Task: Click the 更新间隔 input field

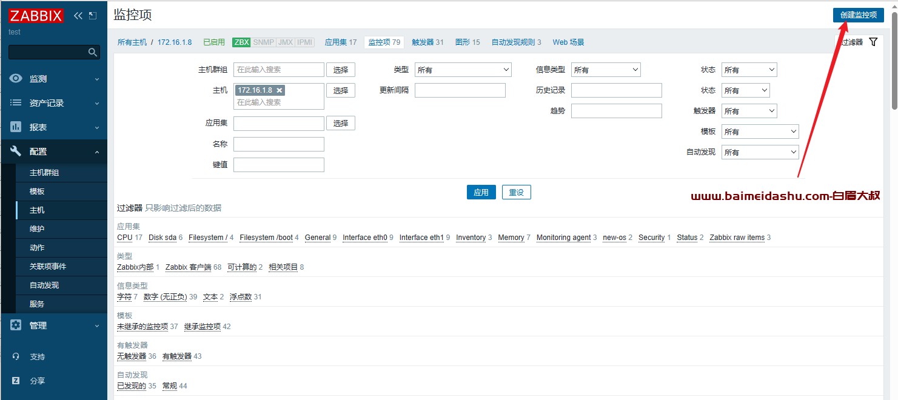Action: (x=460, y=90)
